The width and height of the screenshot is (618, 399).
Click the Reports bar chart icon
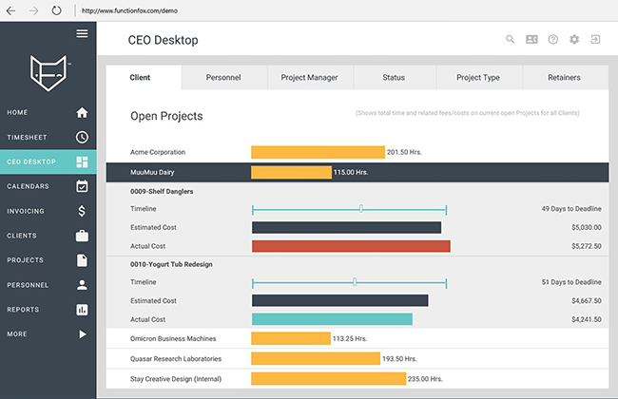(82, 310)
